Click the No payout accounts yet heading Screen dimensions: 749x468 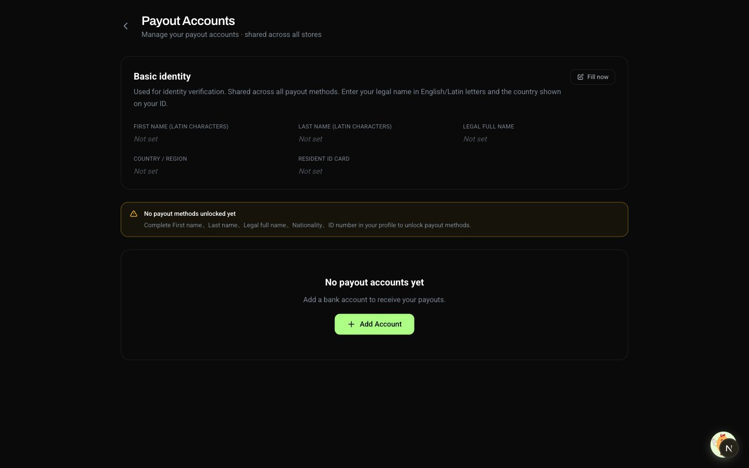(x=374, y=282)
